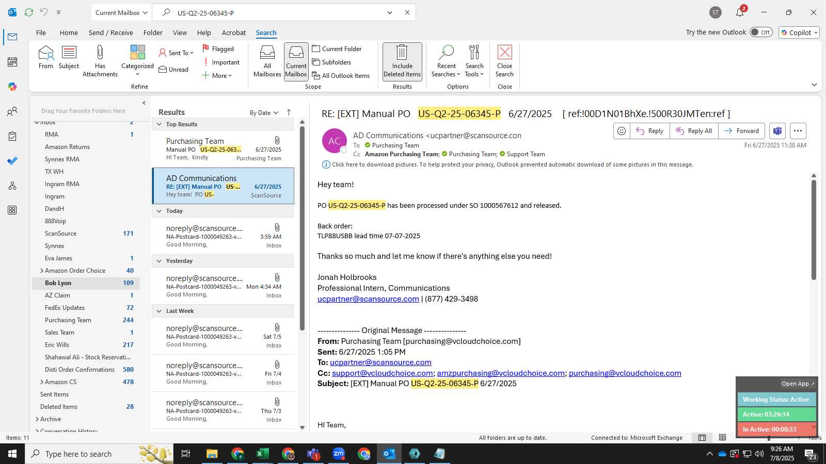Select the Bob Lyon folder
The height and width of the screenshot is (464, 826).
86,283
